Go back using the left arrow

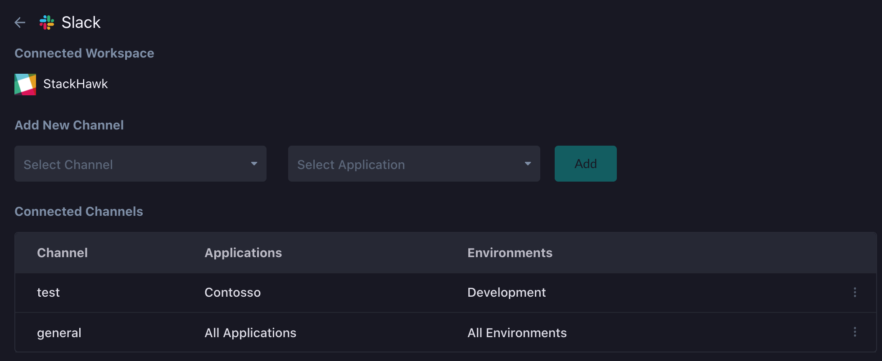pos(20,22)
